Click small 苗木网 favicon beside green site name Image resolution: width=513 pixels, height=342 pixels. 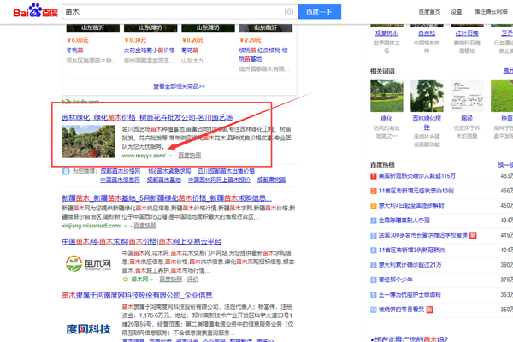coord(126,280)
